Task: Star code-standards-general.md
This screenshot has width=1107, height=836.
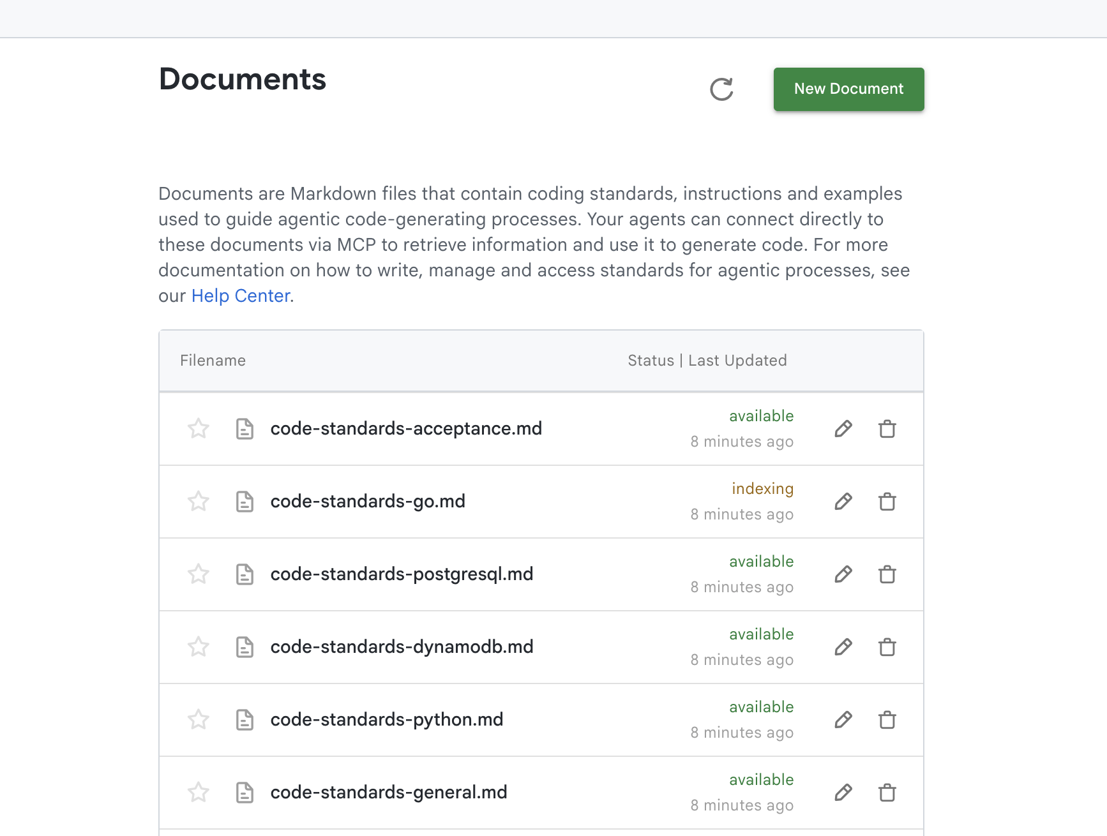Action: [x=198, y=792]
